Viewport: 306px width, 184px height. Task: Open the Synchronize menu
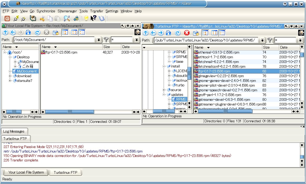(x=46, y=11)
